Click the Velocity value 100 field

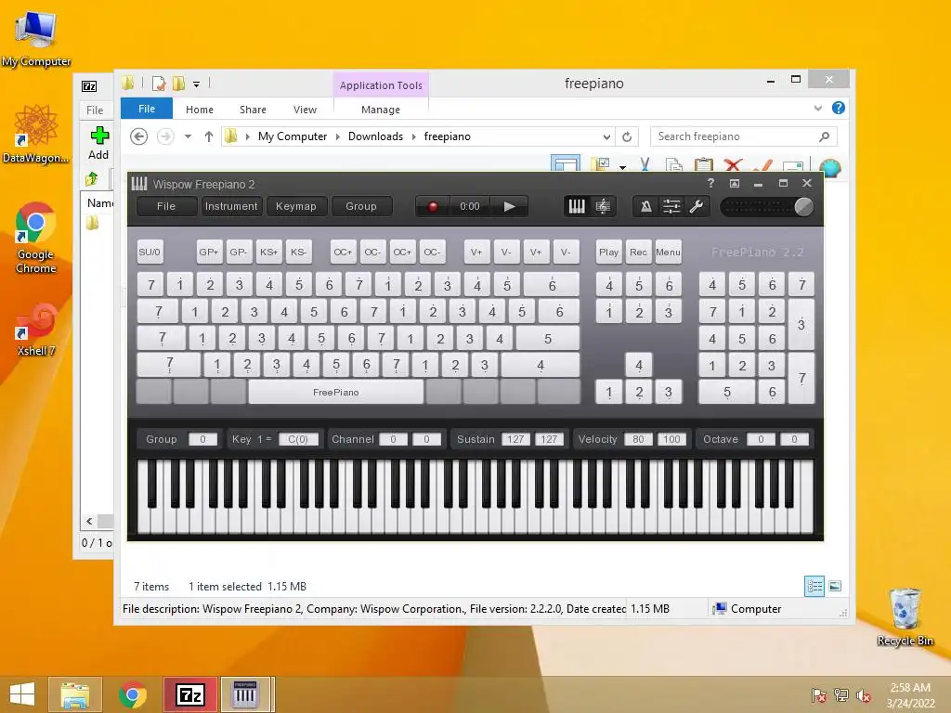pyautogui.click(x=671, y=439)
